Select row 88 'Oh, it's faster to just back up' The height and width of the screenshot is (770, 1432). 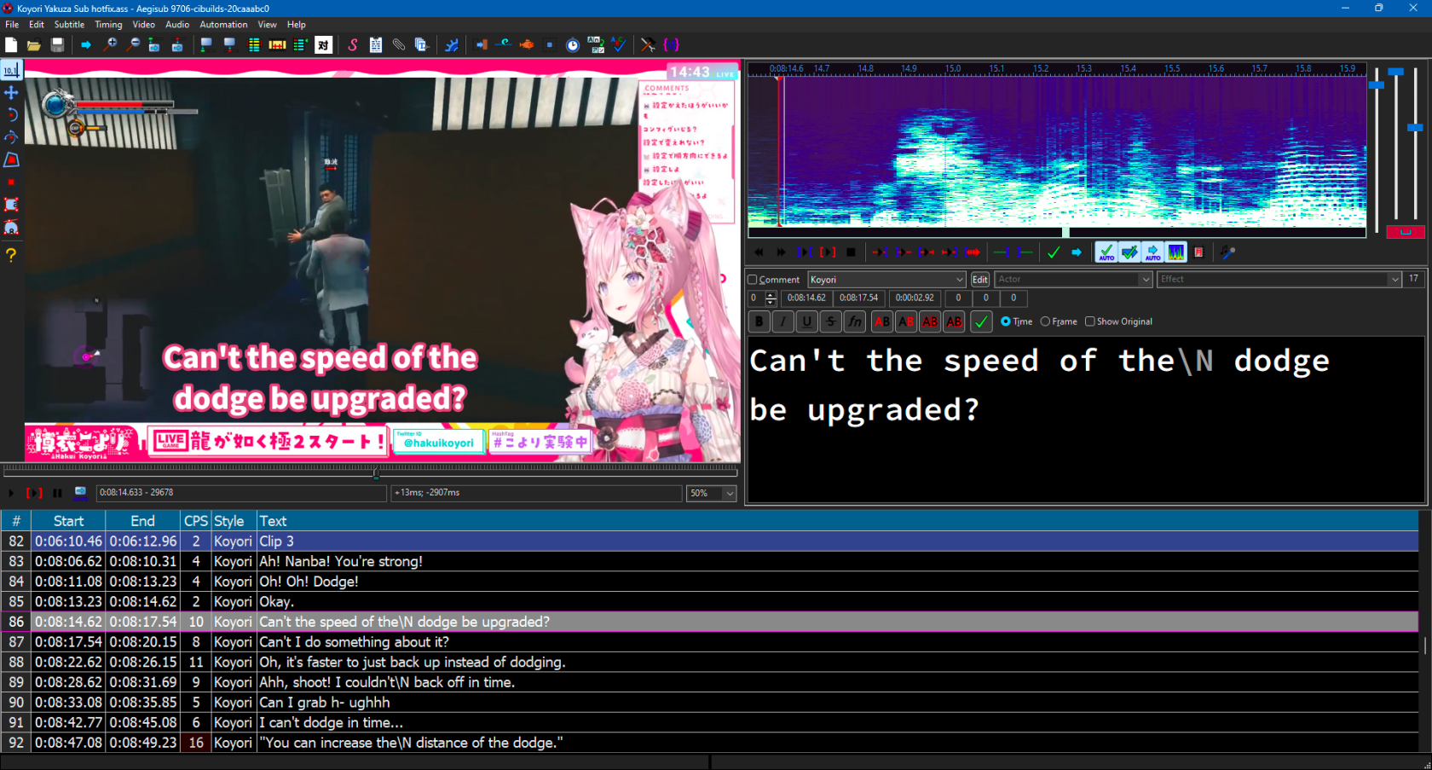(x=709, y=662)
